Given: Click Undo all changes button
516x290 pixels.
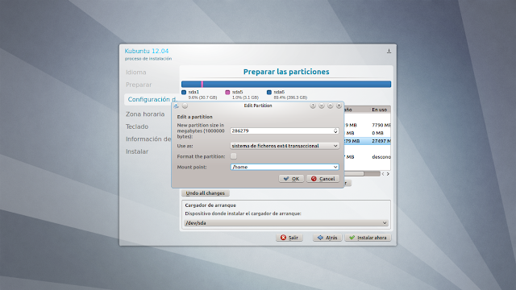Looking at the screenshot, I should pos(206,193).
